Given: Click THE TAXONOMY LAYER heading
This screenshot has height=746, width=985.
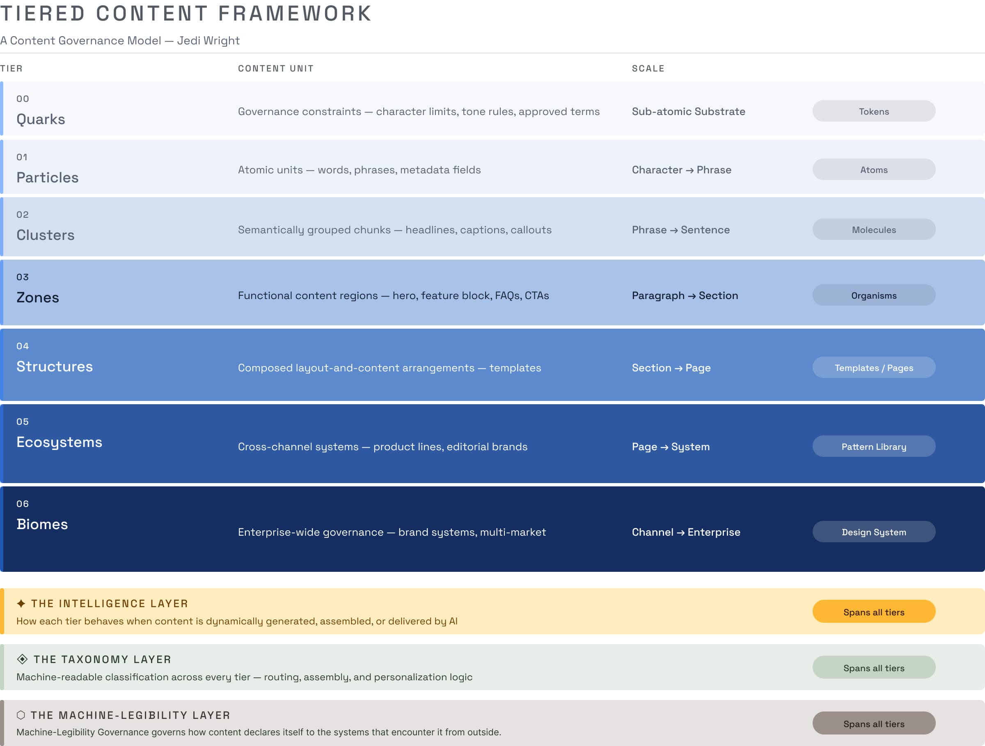Looking at the screenshot, I should tap(103, 659).
